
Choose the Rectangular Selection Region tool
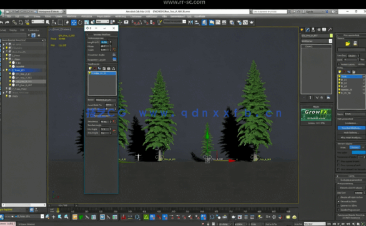point(60,22)
